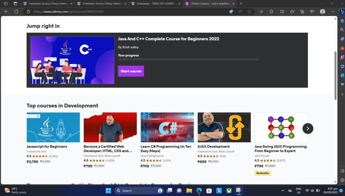Show hidden system tray icons
Image resolution: width=345 pixels, height=196 pixels.
283,191
